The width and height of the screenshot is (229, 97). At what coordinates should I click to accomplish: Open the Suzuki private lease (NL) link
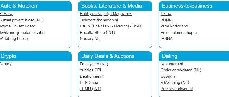pyautogui.click(x=21, y=20)
